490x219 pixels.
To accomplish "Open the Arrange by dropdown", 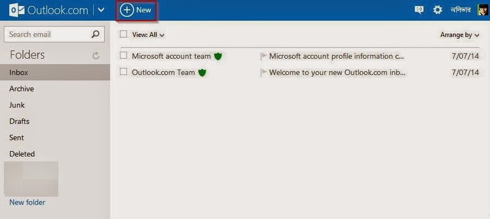I will (x=459, y=35).
